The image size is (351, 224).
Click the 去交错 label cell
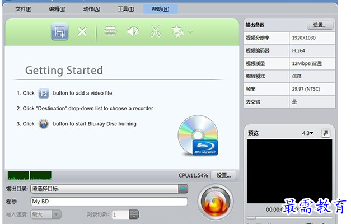(x=266, y=102)
